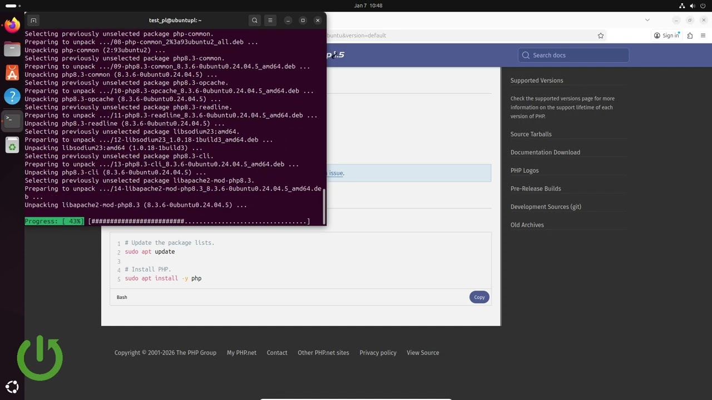Open the Firefox application menu
Screen dimensions: 712x400
coord(704,36)
